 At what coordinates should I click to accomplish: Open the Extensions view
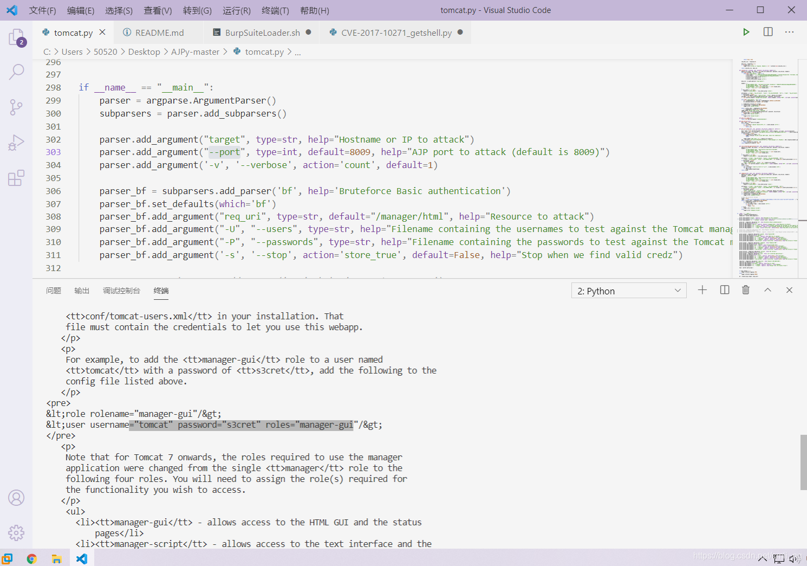coord(16,178)
